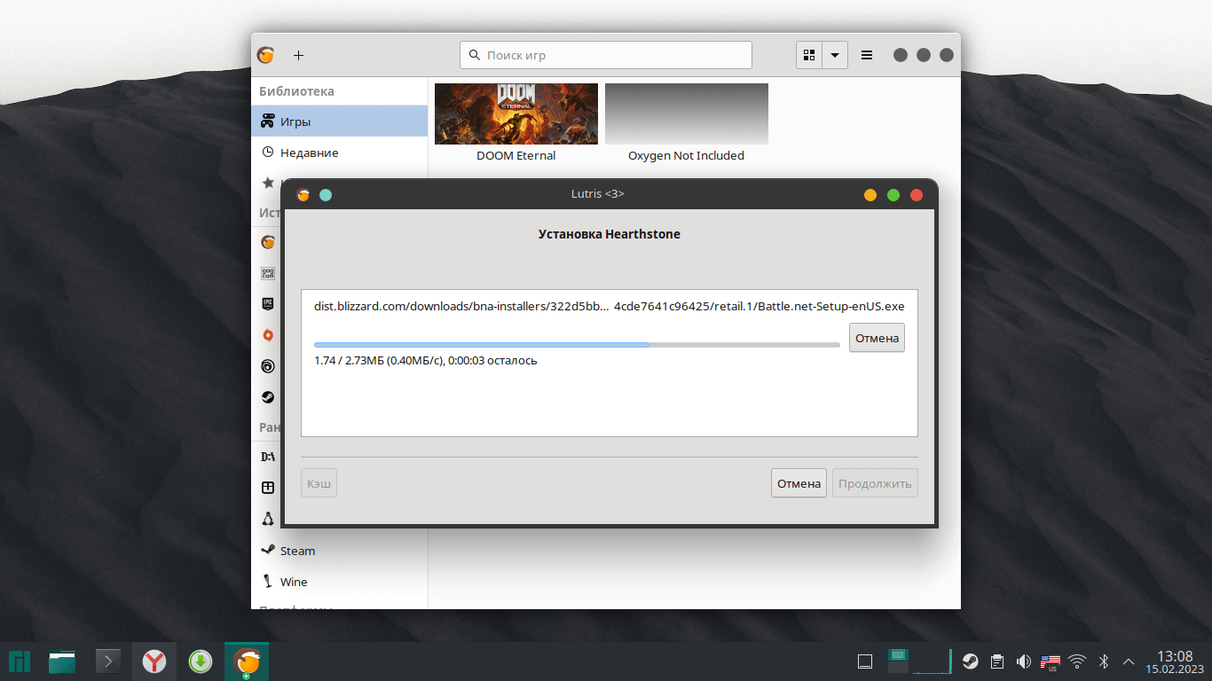
Task: Select the Wine runner in sidebar
Action: click(339, 582)
